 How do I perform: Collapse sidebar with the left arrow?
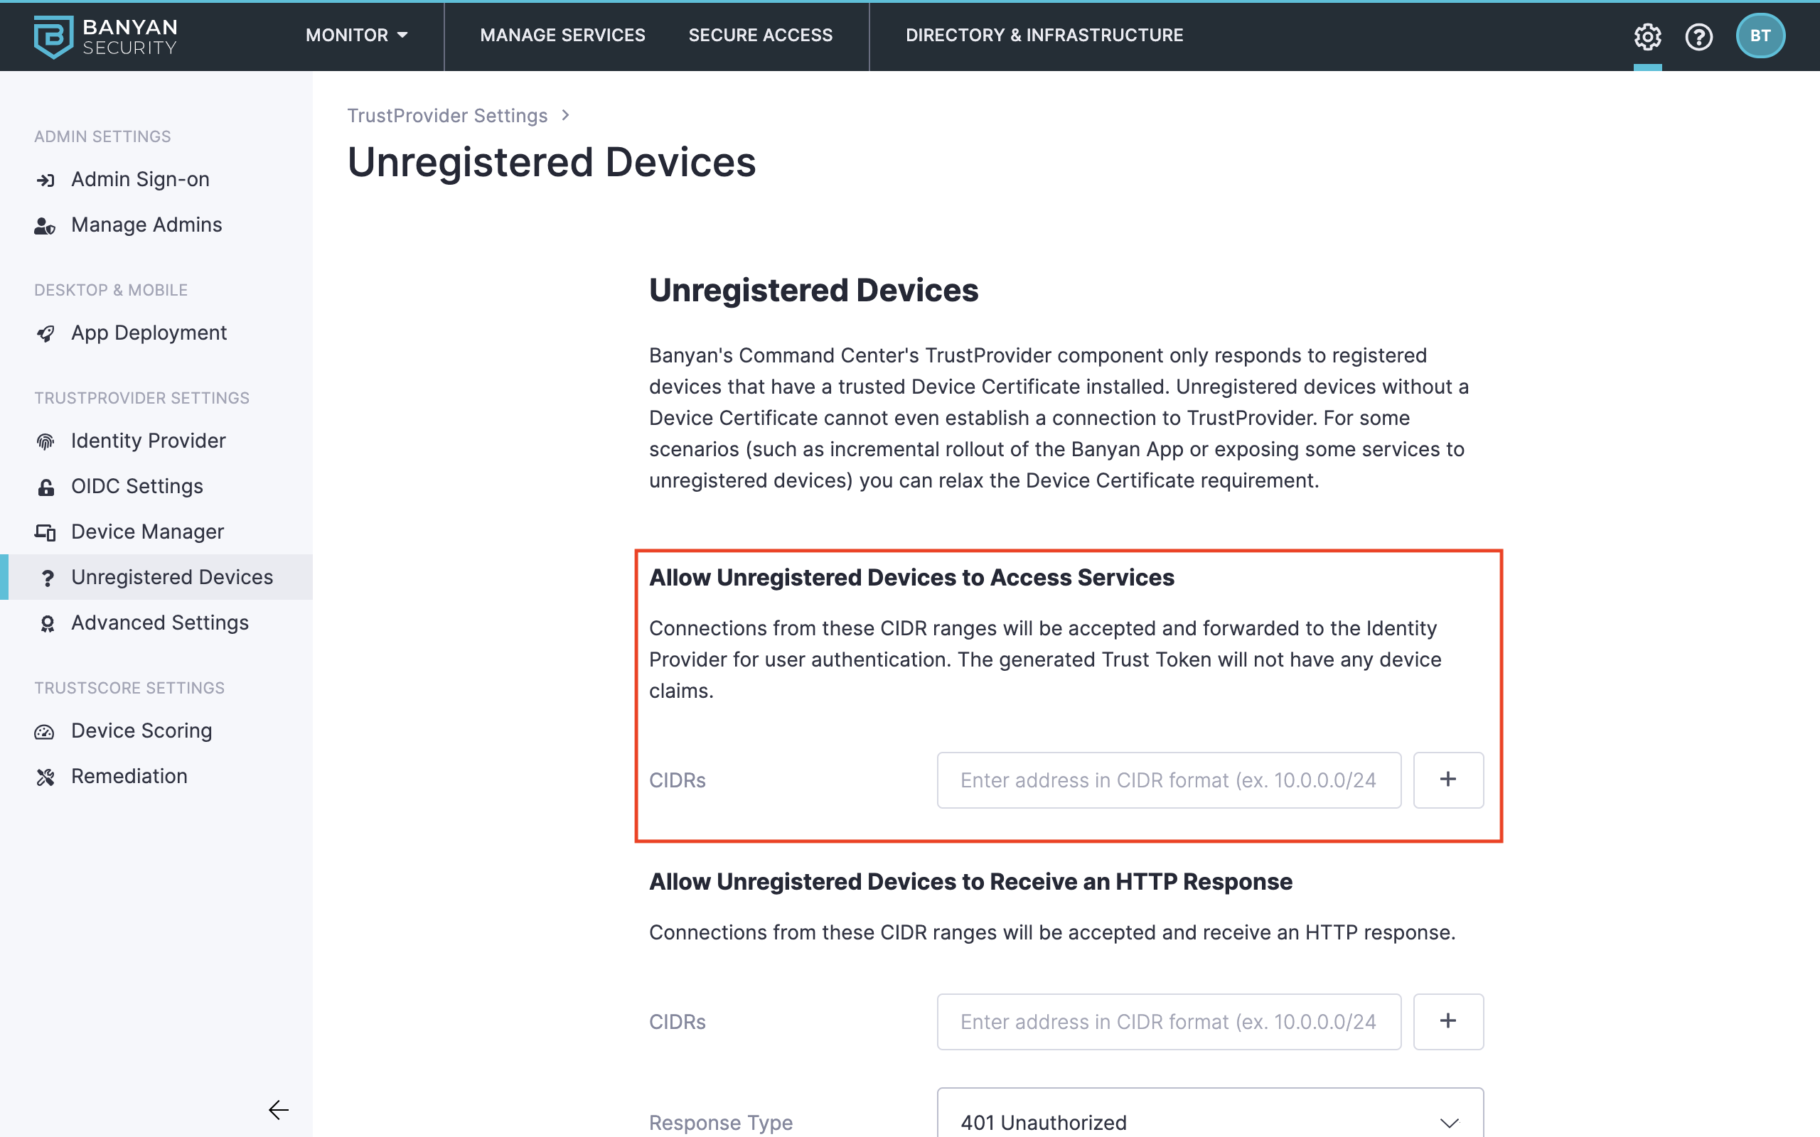tap(278, 1110)
